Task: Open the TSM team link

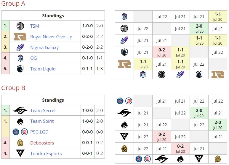Action: tap(35, 26)
